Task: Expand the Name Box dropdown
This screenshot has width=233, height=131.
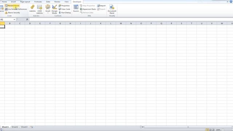Action: pos(14,19)
